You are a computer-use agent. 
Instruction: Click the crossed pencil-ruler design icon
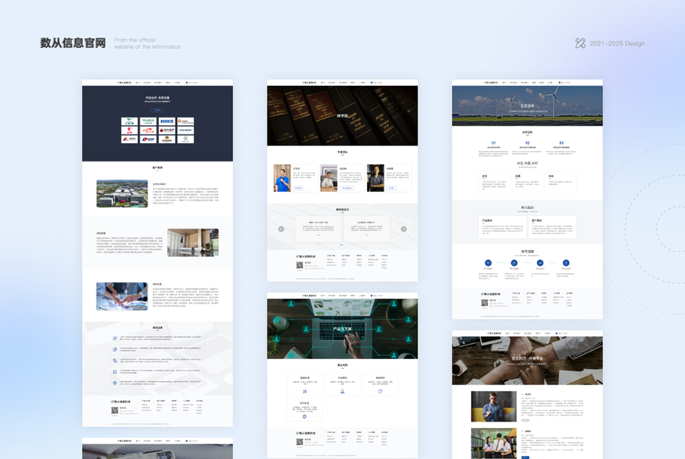tap(580, 43)
